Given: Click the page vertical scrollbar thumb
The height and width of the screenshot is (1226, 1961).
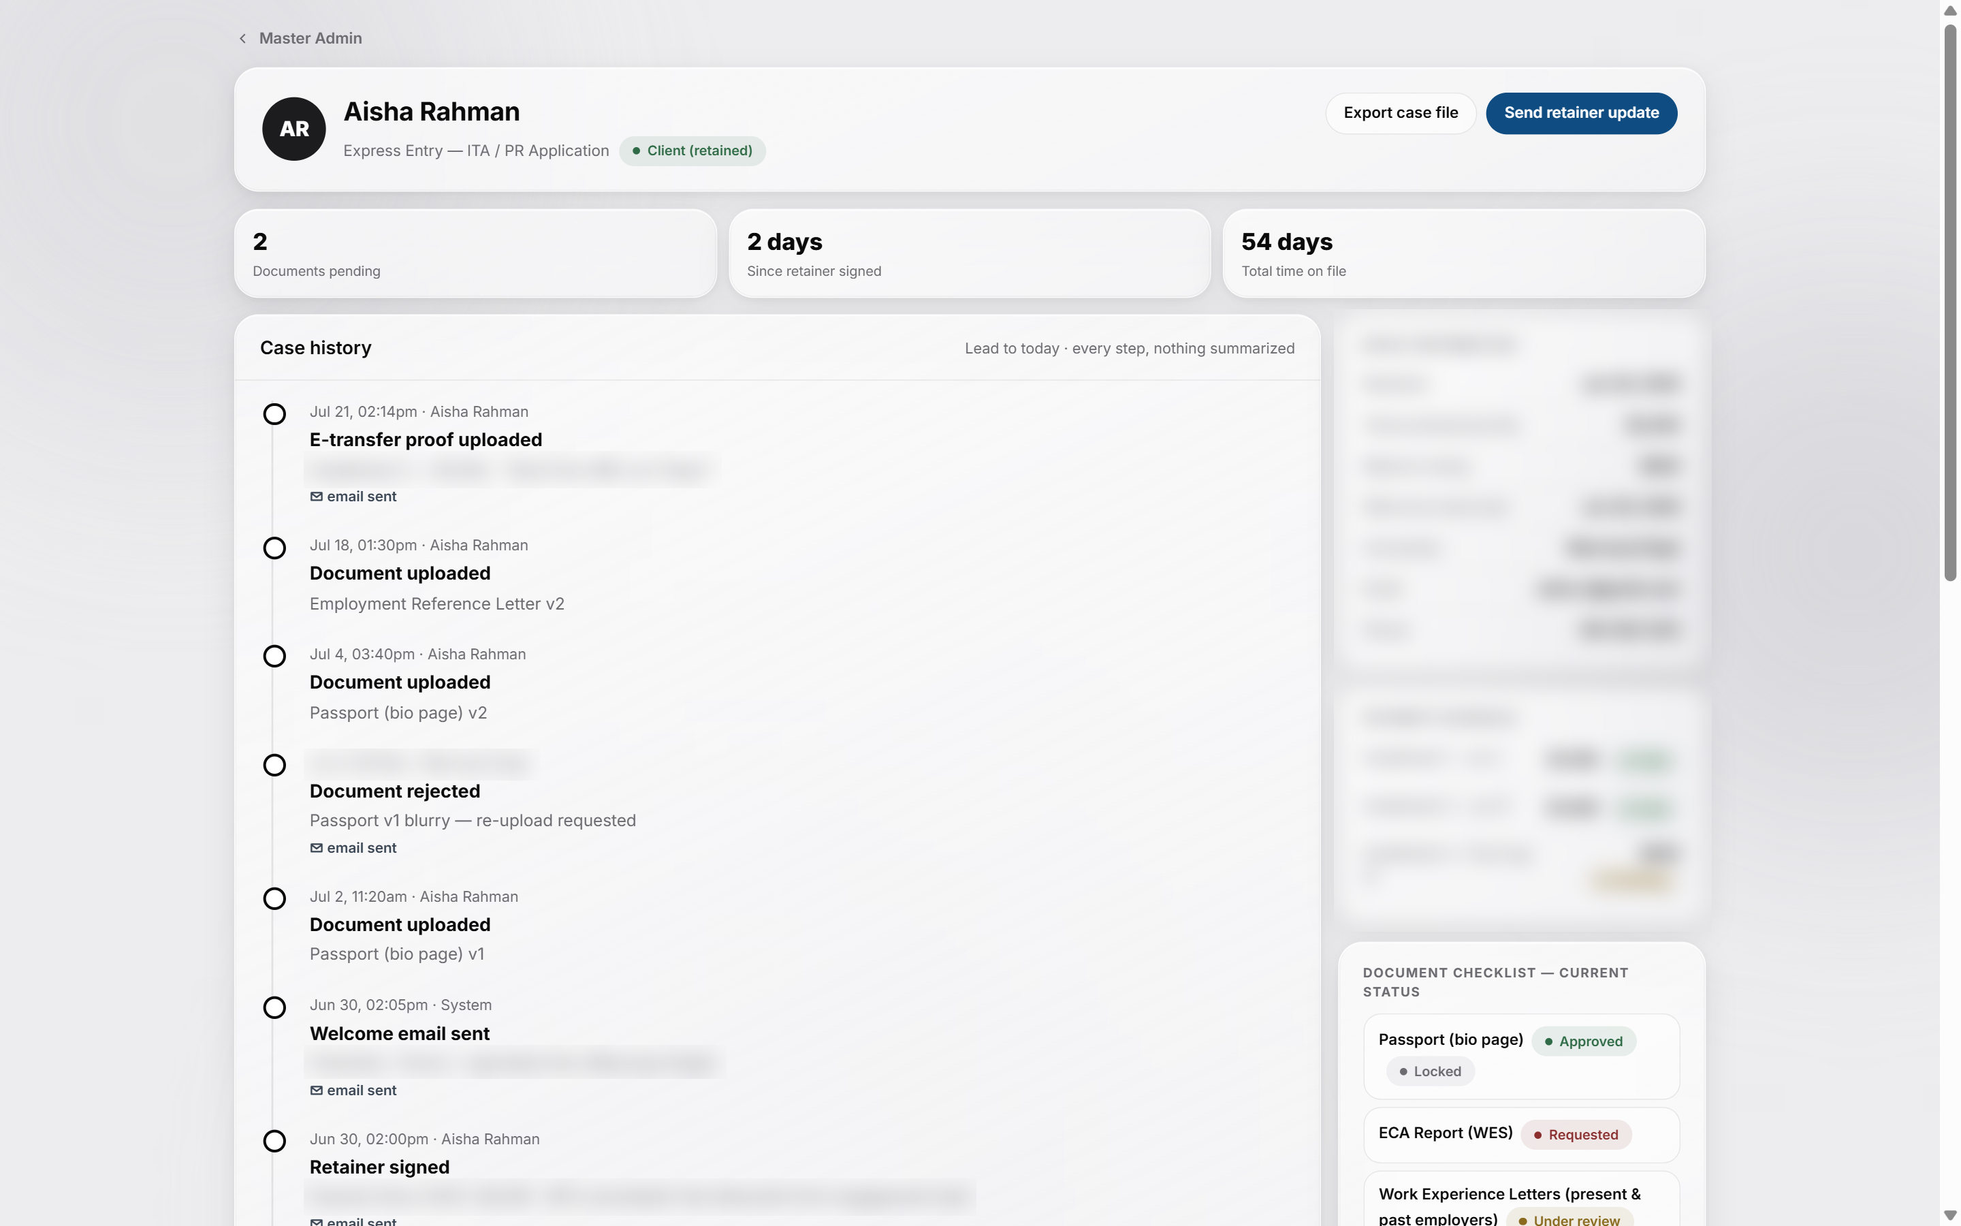Looking at the screenshot, I should [x=1949, y=302].
